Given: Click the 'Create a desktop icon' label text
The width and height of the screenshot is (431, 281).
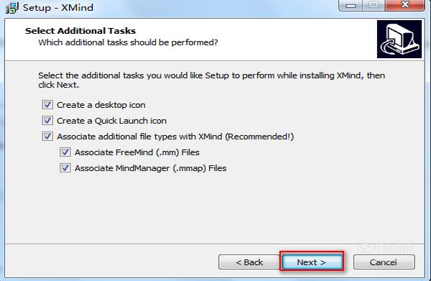Looking at the screenshot, I should pyautogui.click(x=101, y=105).
